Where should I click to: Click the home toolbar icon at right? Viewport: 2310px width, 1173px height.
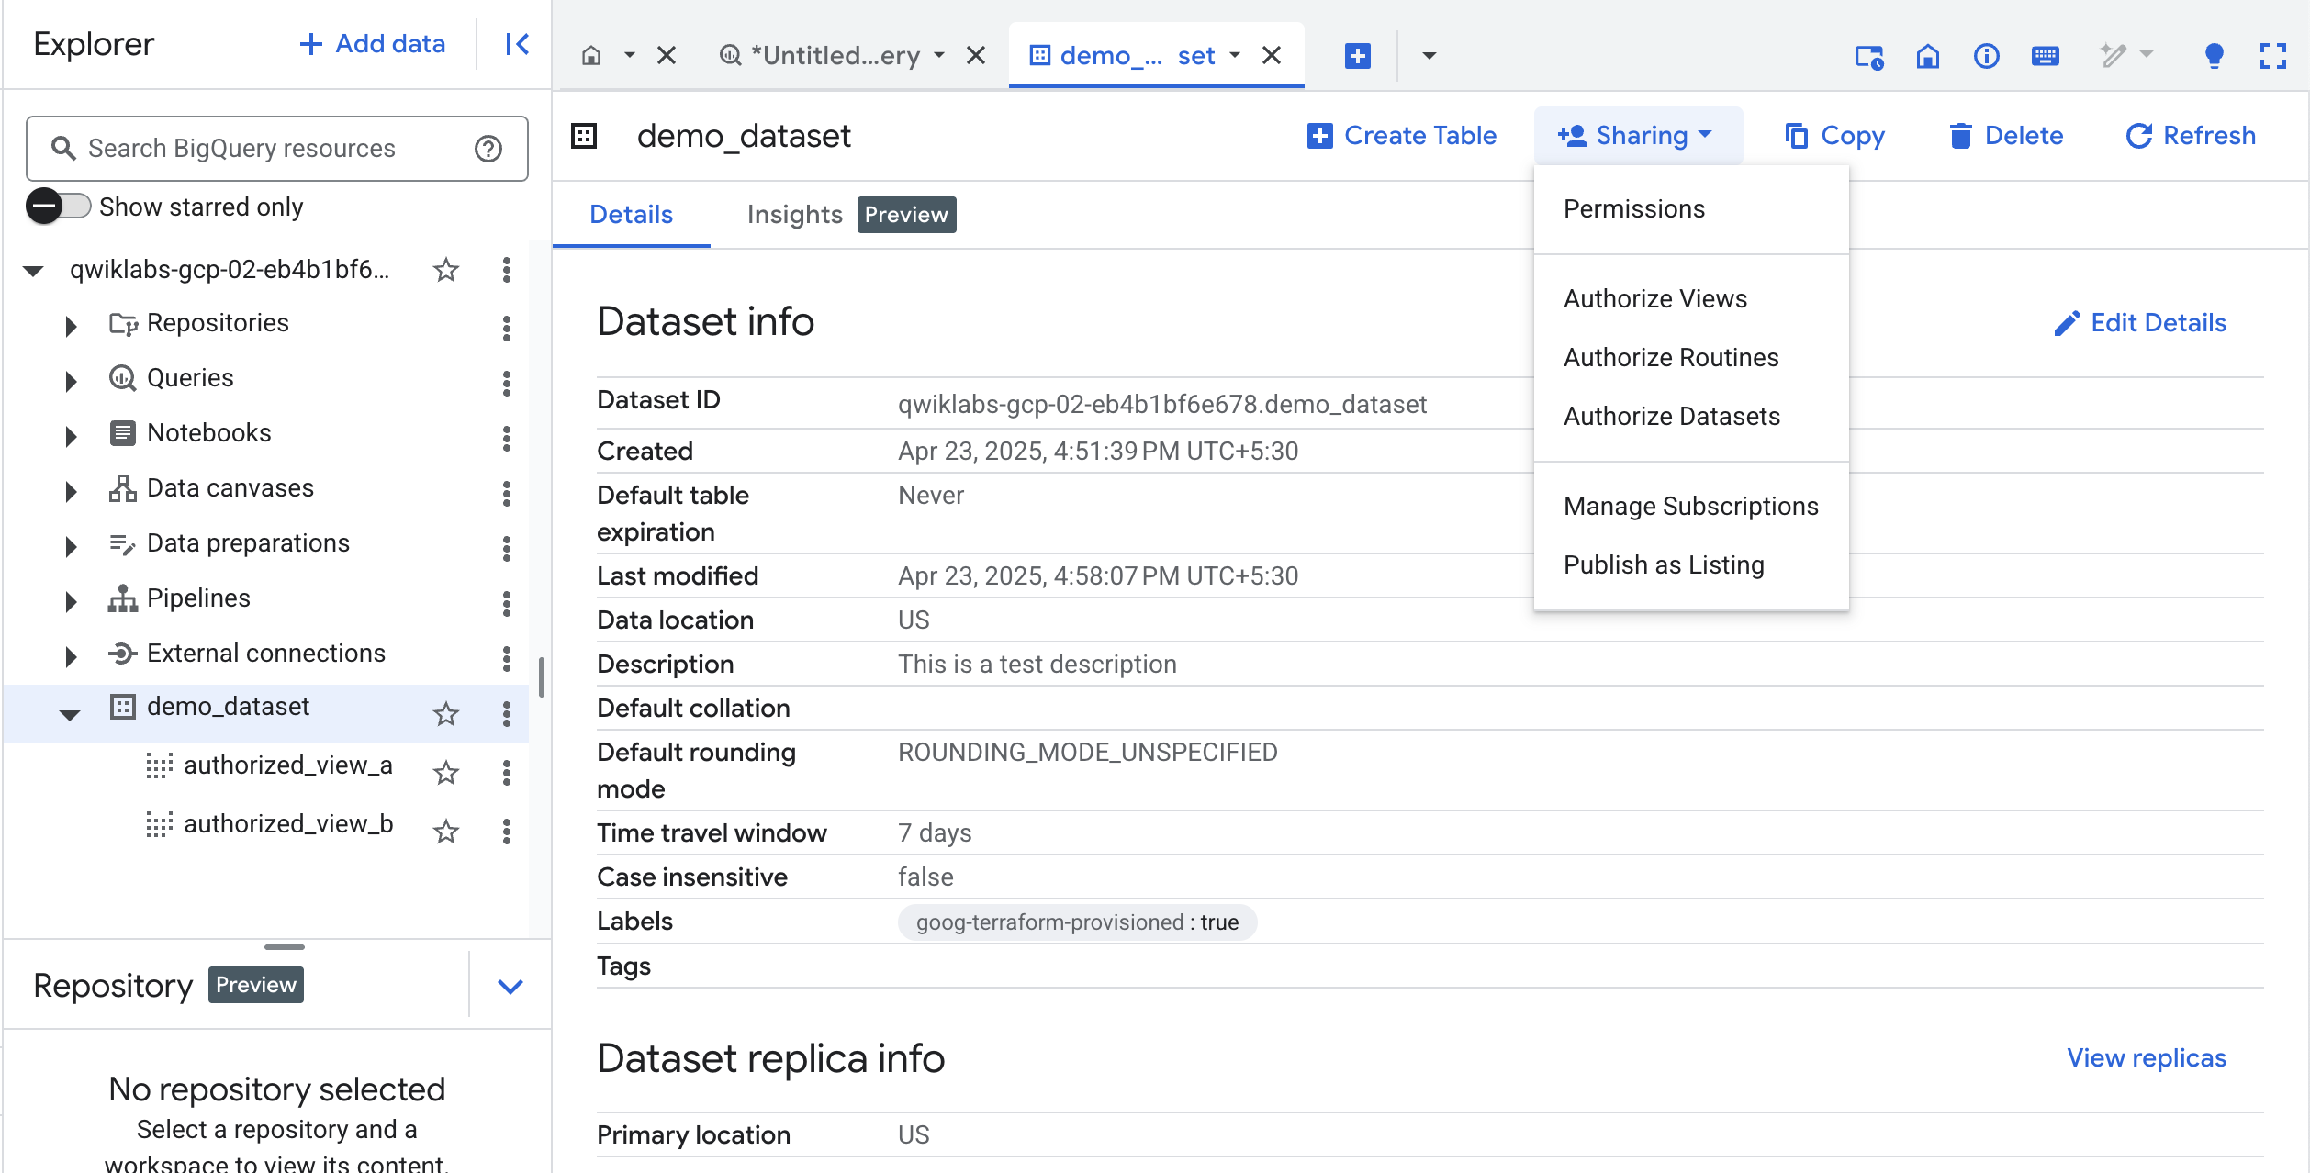pos(1928,57)
